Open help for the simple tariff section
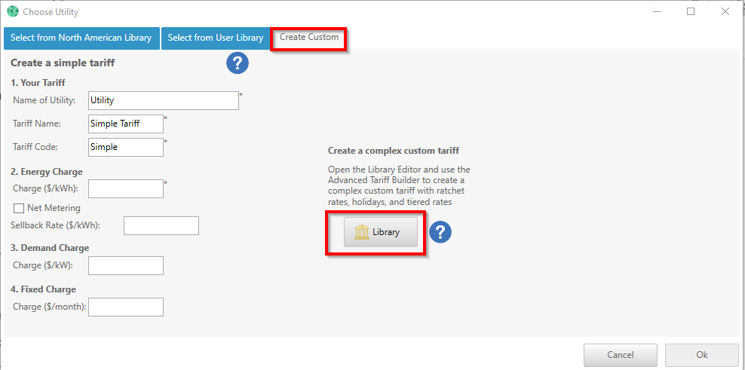The height and width of the screenshot is (370, 745). coord(238,63)
